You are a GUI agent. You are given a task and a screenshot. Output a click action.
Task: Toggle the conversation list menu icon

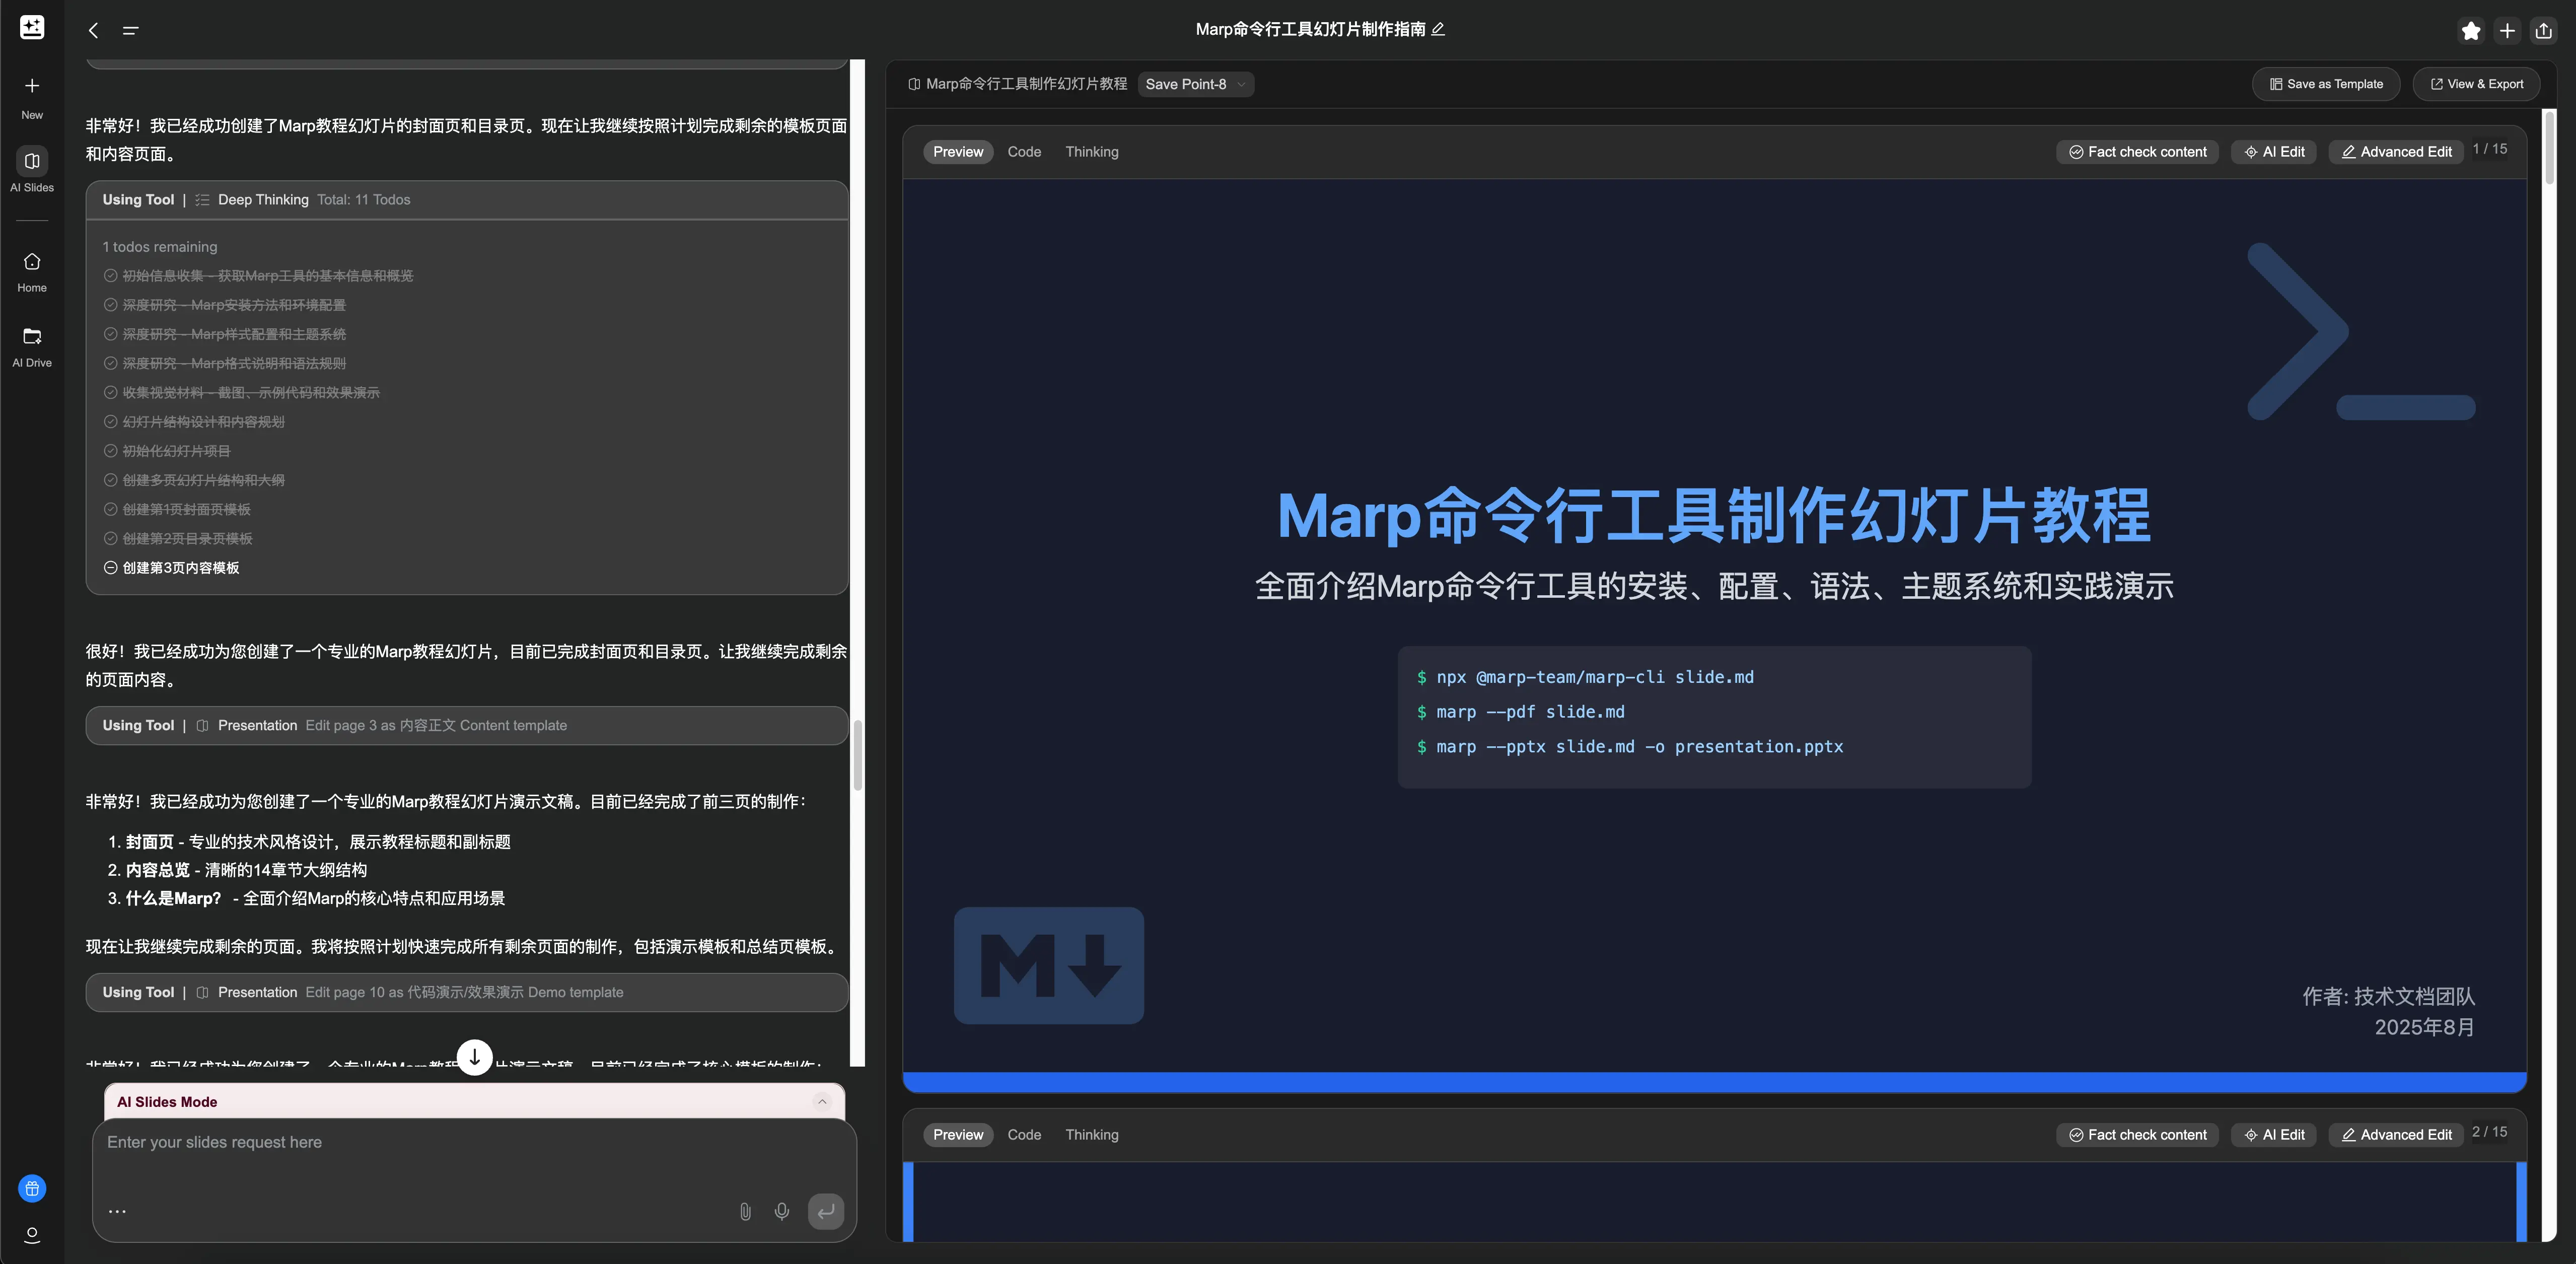point(130,31)
